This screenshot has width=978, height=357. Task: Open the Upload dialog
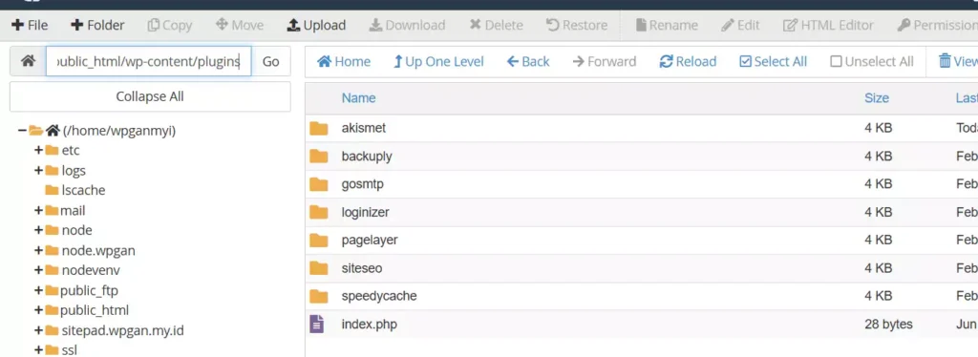[x=316, y=25]
